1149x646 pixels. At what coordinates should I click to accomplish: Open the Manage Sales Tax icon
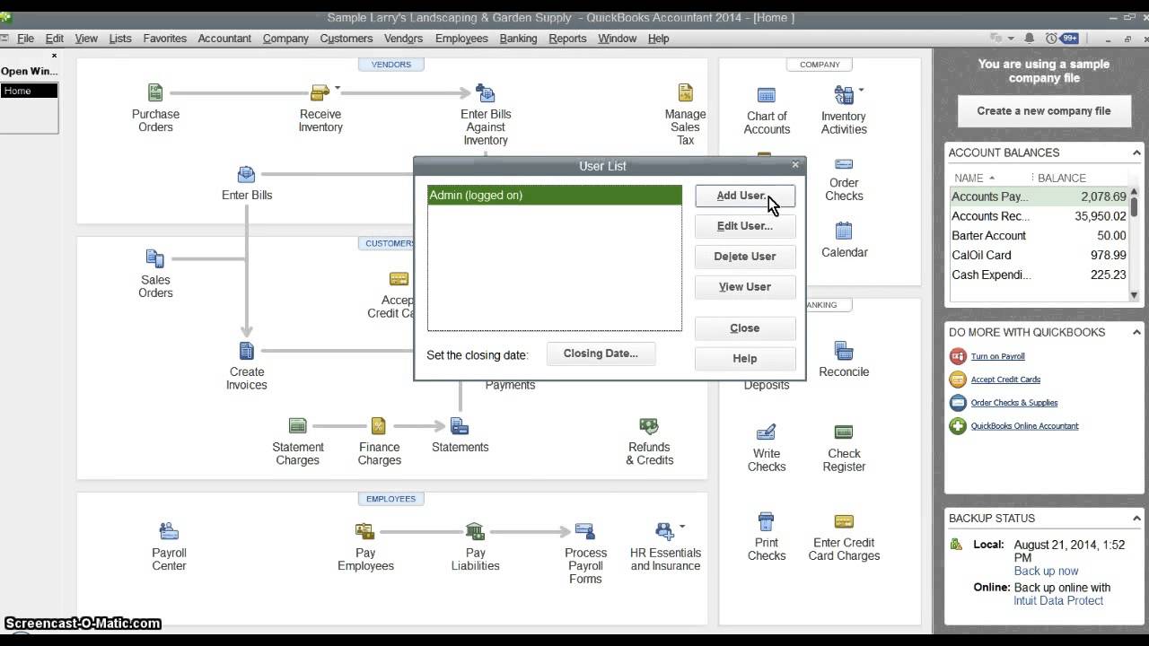click(685, 92)
